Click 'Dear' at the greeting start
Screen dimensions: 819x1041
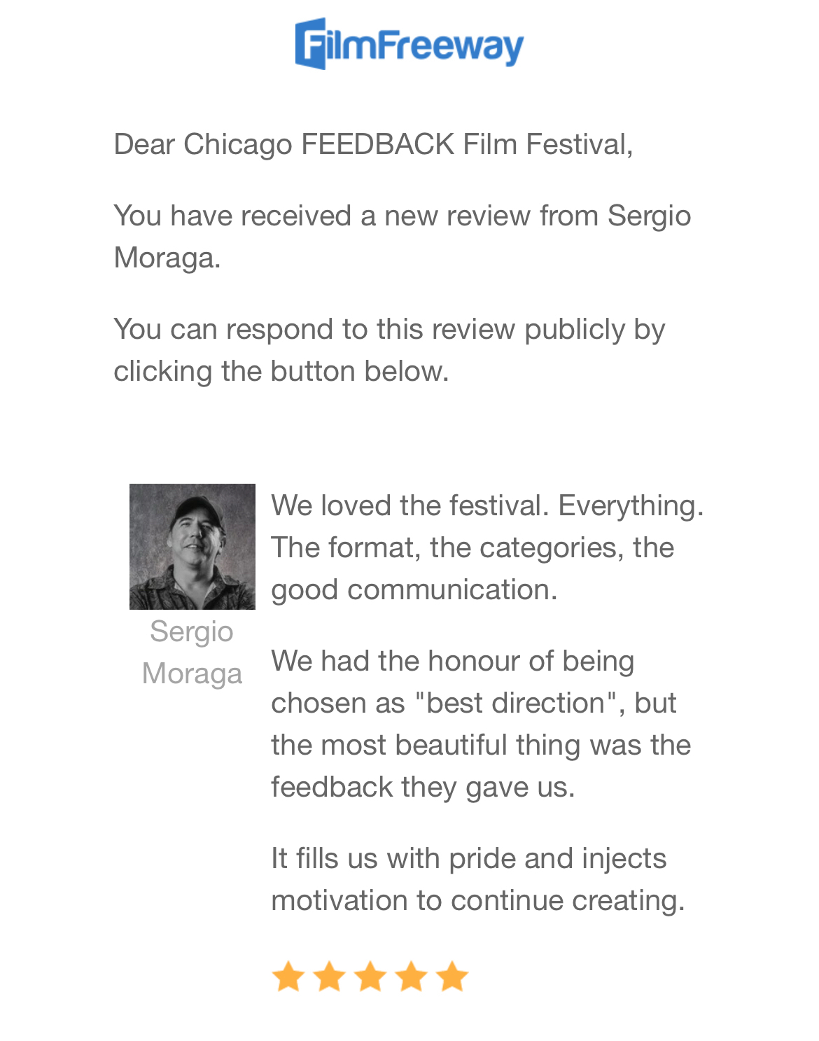(x=143, y=145)
